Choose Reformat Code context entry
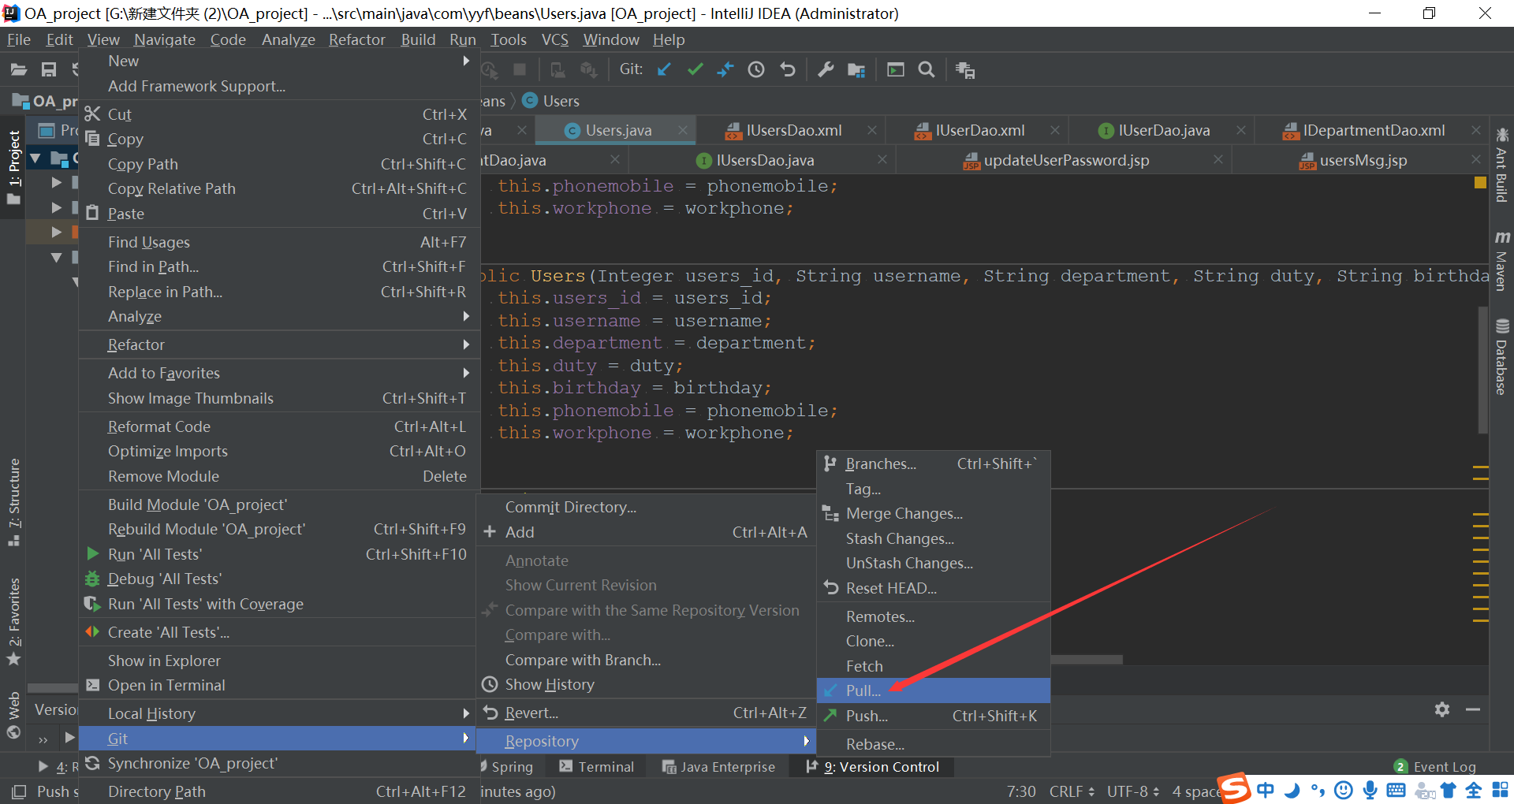Screen dimensions: 1514x804 [279, 426]
